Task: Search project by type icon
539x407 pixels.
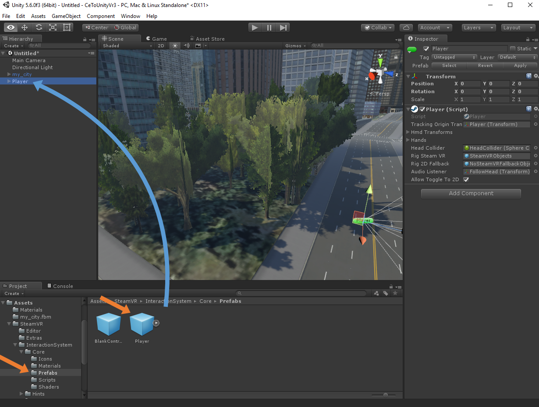Action: [x=376, y=293]
